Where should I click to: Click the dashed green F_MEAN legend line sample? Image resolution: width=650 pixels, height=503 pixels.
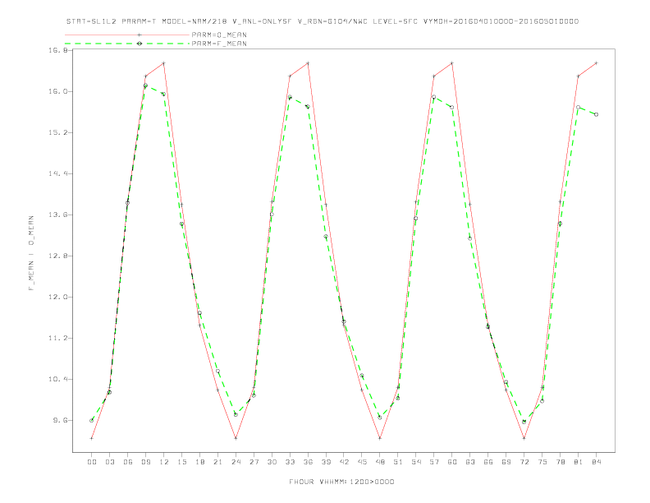coord(127,44)
